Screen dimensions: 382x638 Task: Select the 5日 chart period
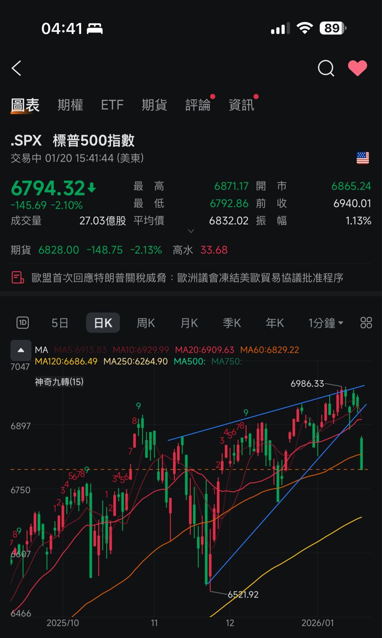click(x=60, y=323)
